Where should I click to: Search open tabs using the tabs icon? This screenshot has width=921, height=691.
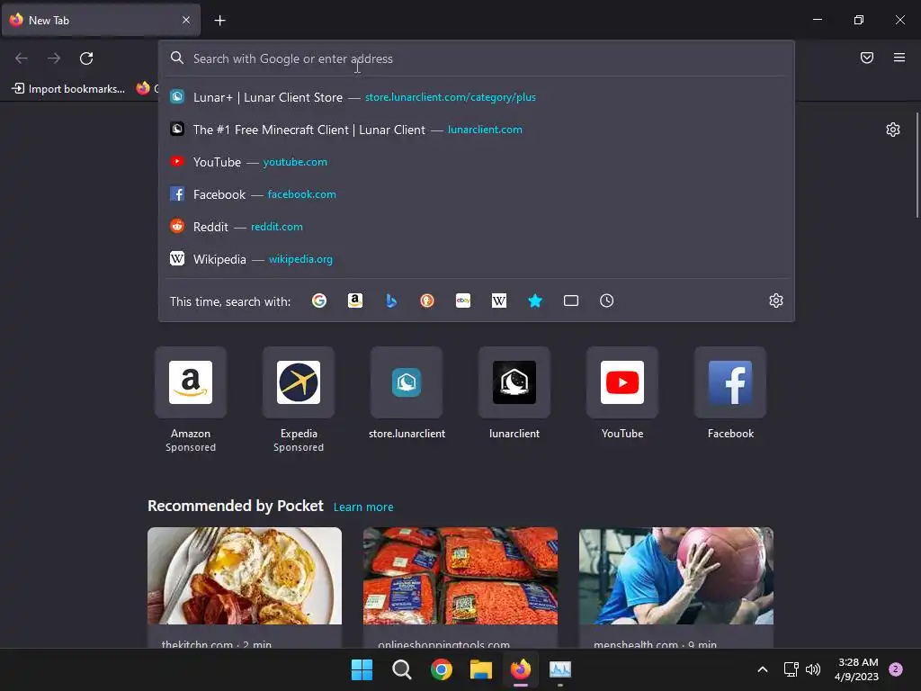pyautogui.click(x=571, y=301)
